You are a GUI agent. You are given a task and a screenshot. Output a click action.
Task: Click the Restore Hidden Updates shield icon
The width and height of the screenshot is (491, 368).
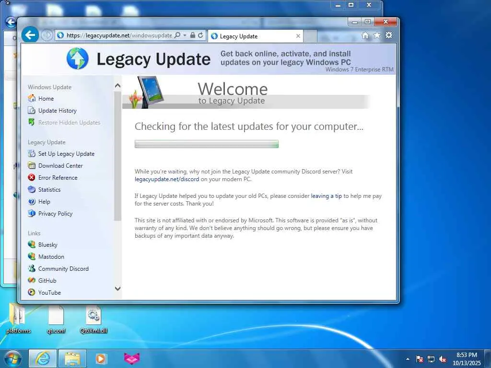32,122
